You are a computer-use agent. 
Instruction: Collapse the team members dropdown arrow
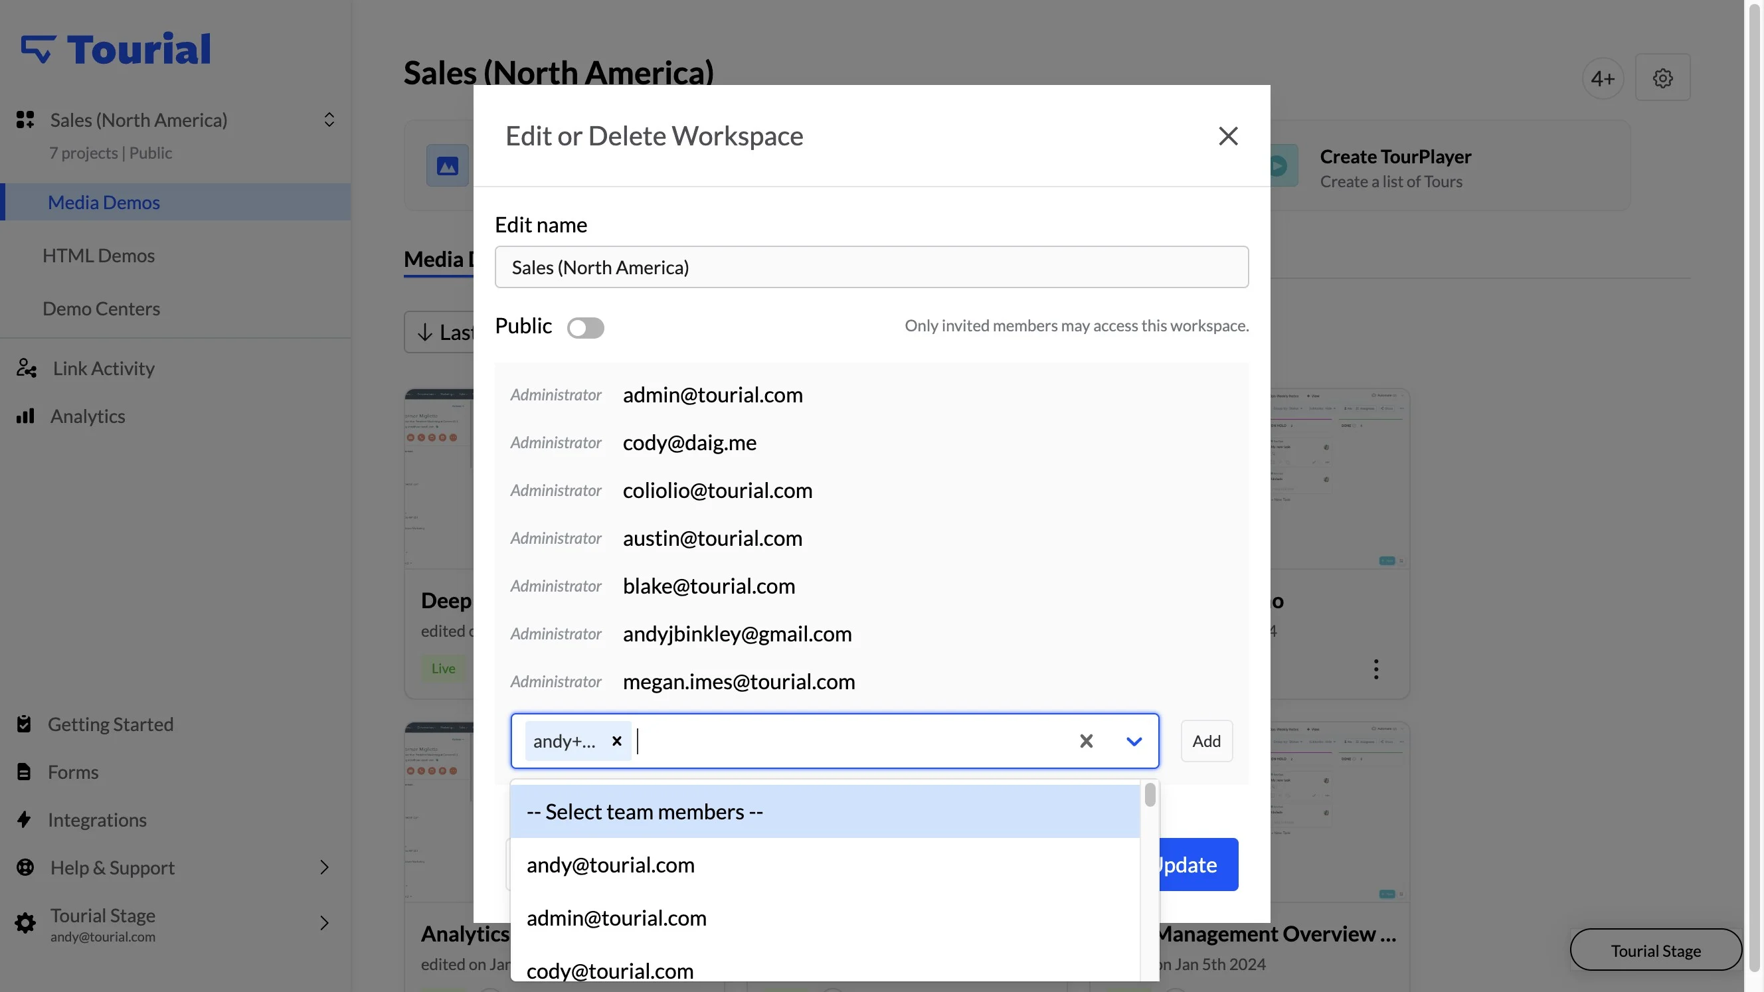pos(1134,741)
